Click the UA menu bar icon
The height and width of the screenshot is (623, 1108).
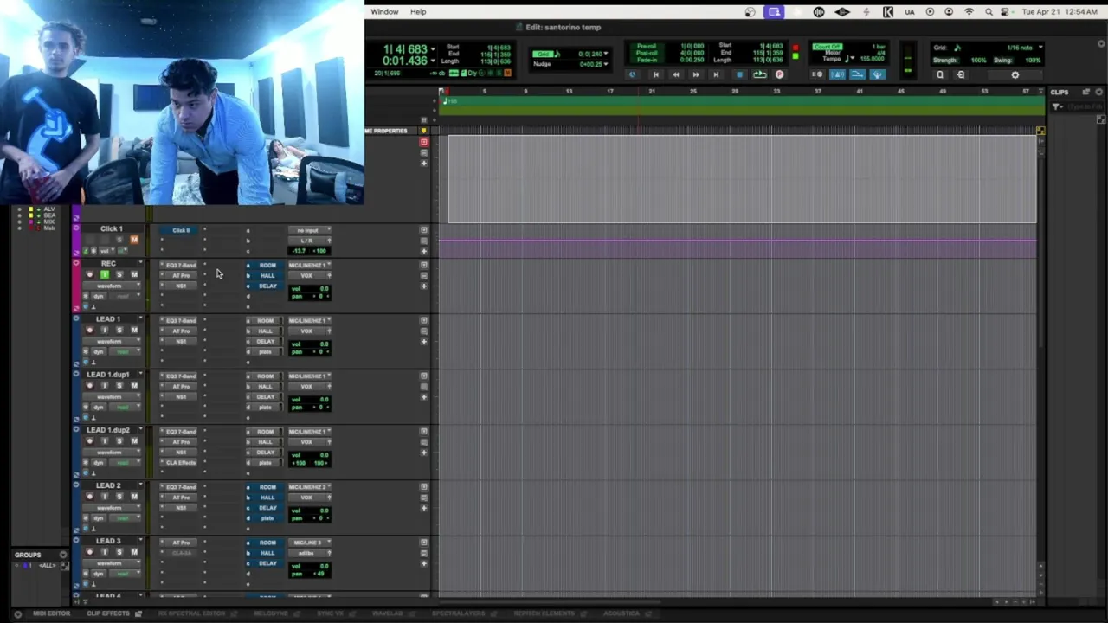pos(909,11)
